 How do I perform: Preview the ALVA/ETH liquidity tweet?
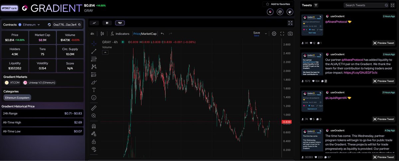coord(383,81)
